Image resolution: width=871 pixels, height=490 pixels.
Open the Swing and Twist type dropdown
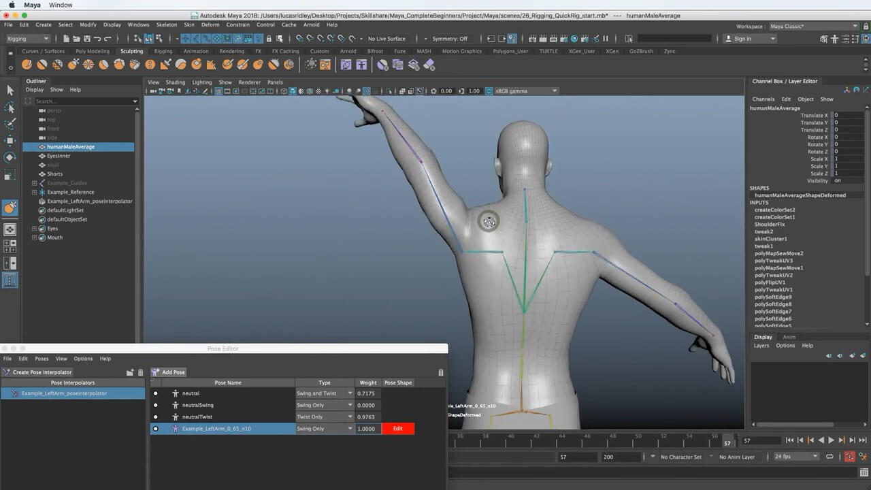click(325, 393)
